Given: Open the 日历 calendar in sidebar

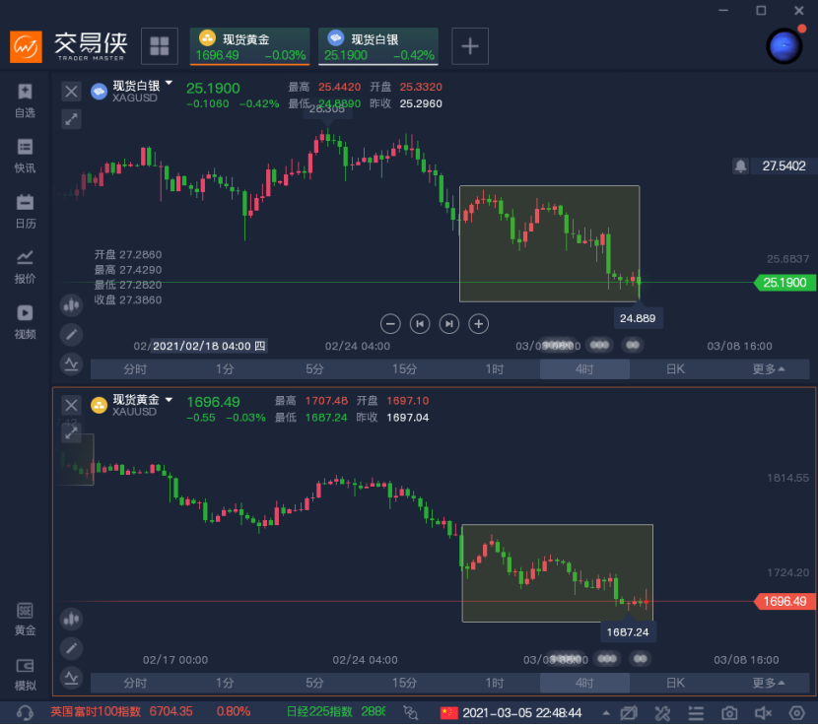Looking at the screenshot, I should click(25, 211).
